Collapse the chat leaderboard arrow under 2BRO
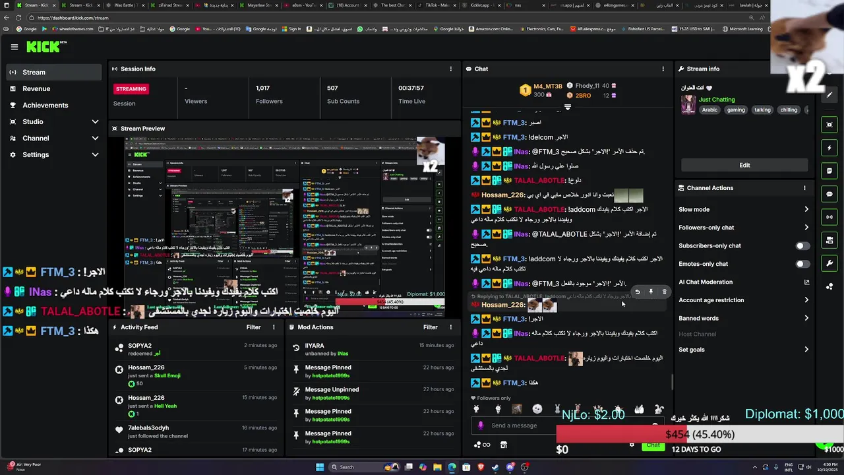 (x=567, y=107)
